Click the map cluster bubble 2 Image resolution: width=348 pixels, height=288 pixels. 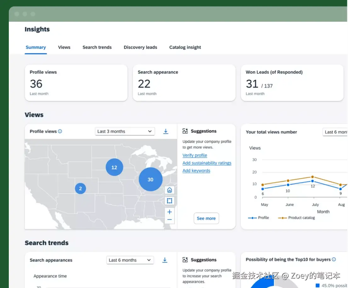click(80, 188)
